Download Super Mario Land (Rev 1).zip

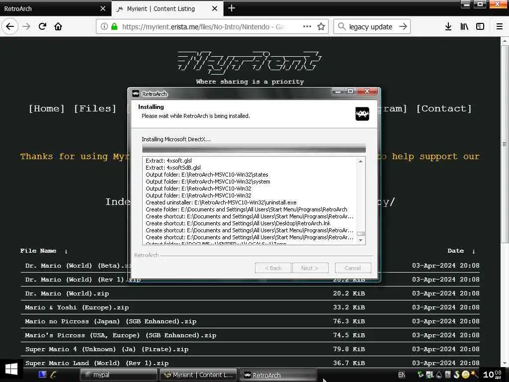[x=97, y=363]
